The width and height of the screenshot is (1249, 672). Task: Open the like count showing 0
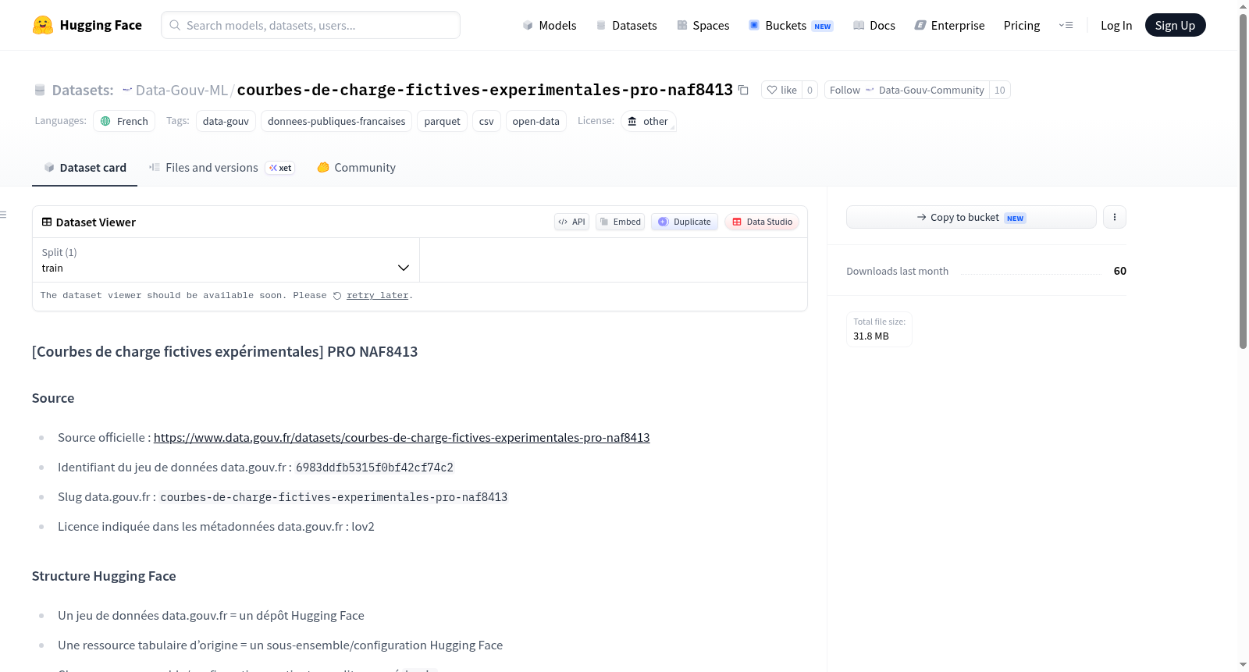(810, 91)
